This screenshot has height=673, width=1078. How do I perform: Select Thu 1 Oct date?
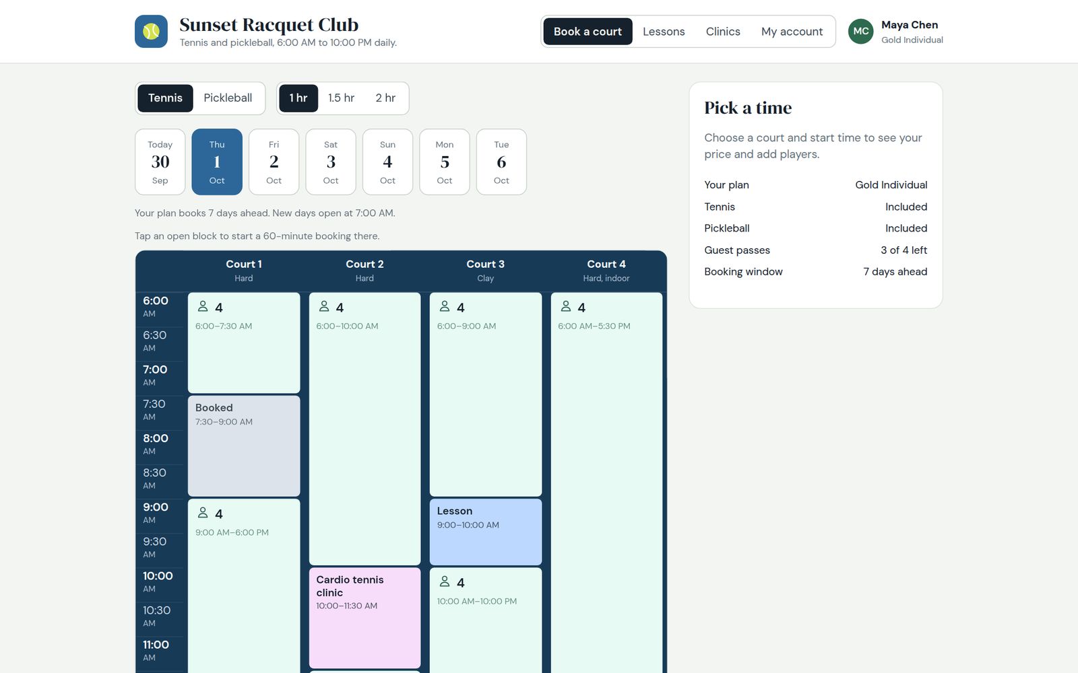tap(217, 162)
